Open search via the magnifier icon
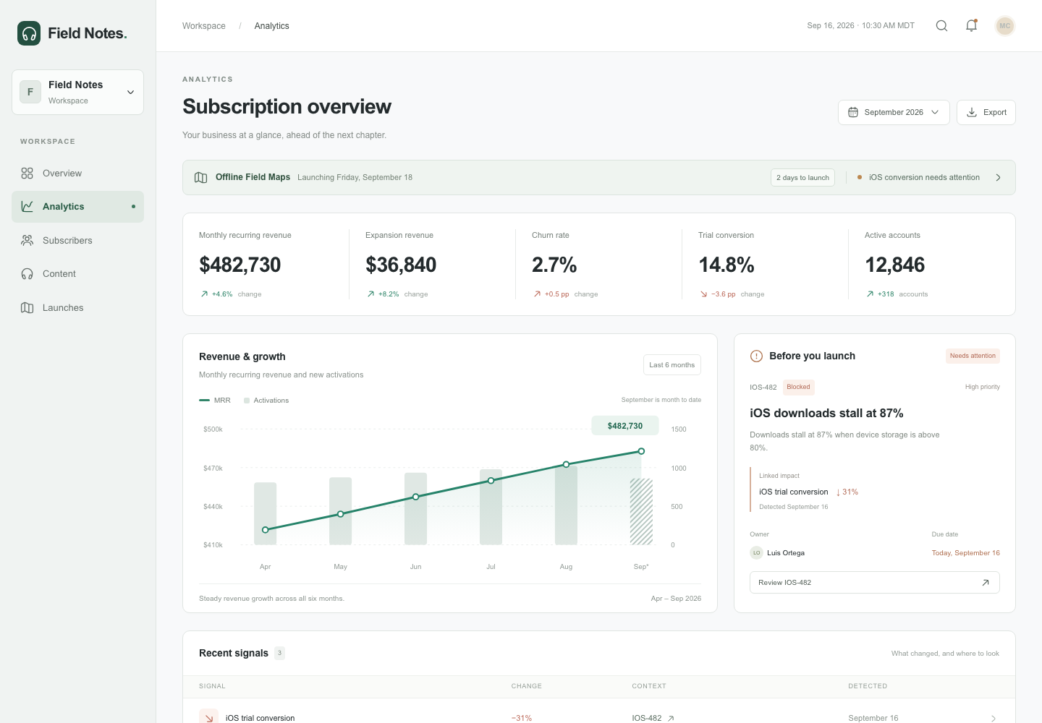 click(941, 26)
